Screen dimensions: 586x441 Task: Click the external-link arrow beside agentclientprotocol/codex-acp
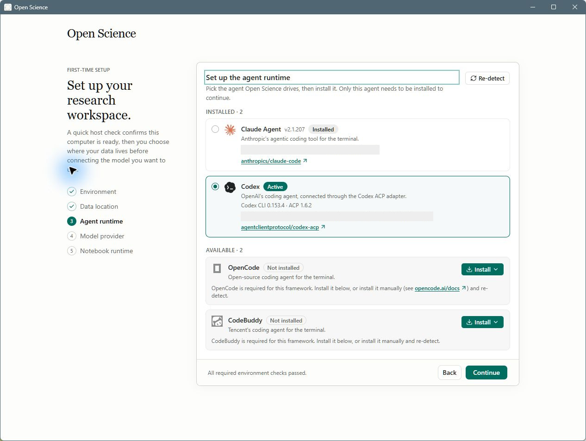323,227
